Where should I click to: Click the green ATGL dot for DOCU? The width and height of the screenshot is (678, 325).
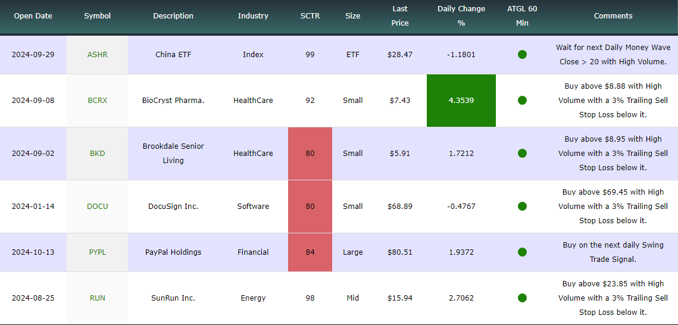click(x=522, y=206)
